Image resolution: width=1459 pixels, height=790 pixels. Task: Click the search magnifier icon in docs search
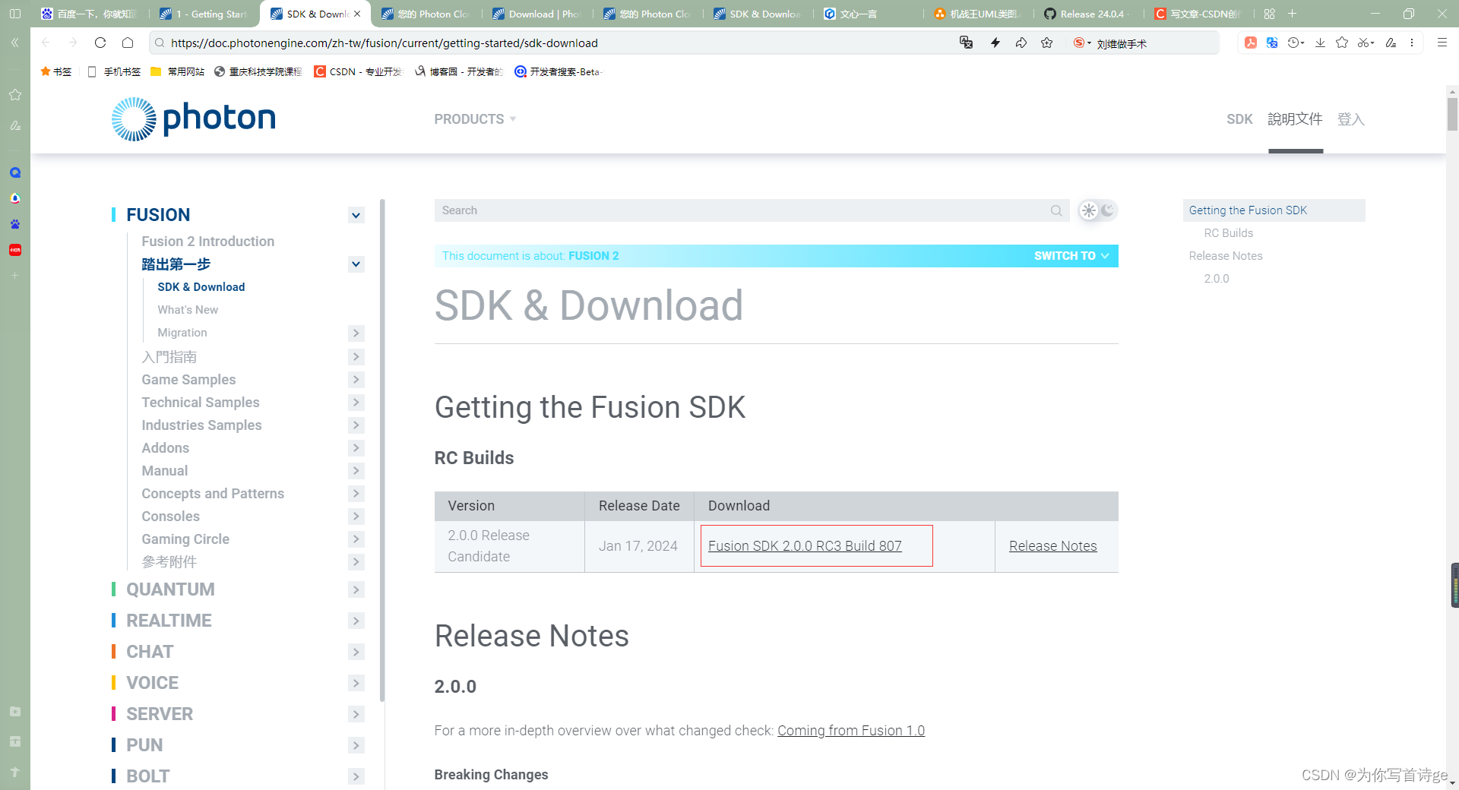coord(1056,210)
